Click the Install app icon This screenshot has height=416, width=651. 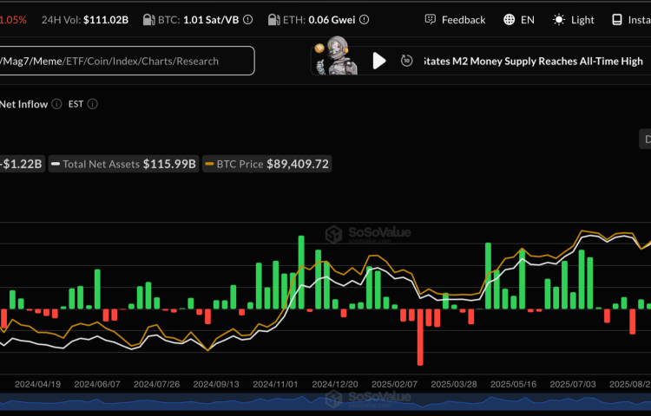(618, 19)
